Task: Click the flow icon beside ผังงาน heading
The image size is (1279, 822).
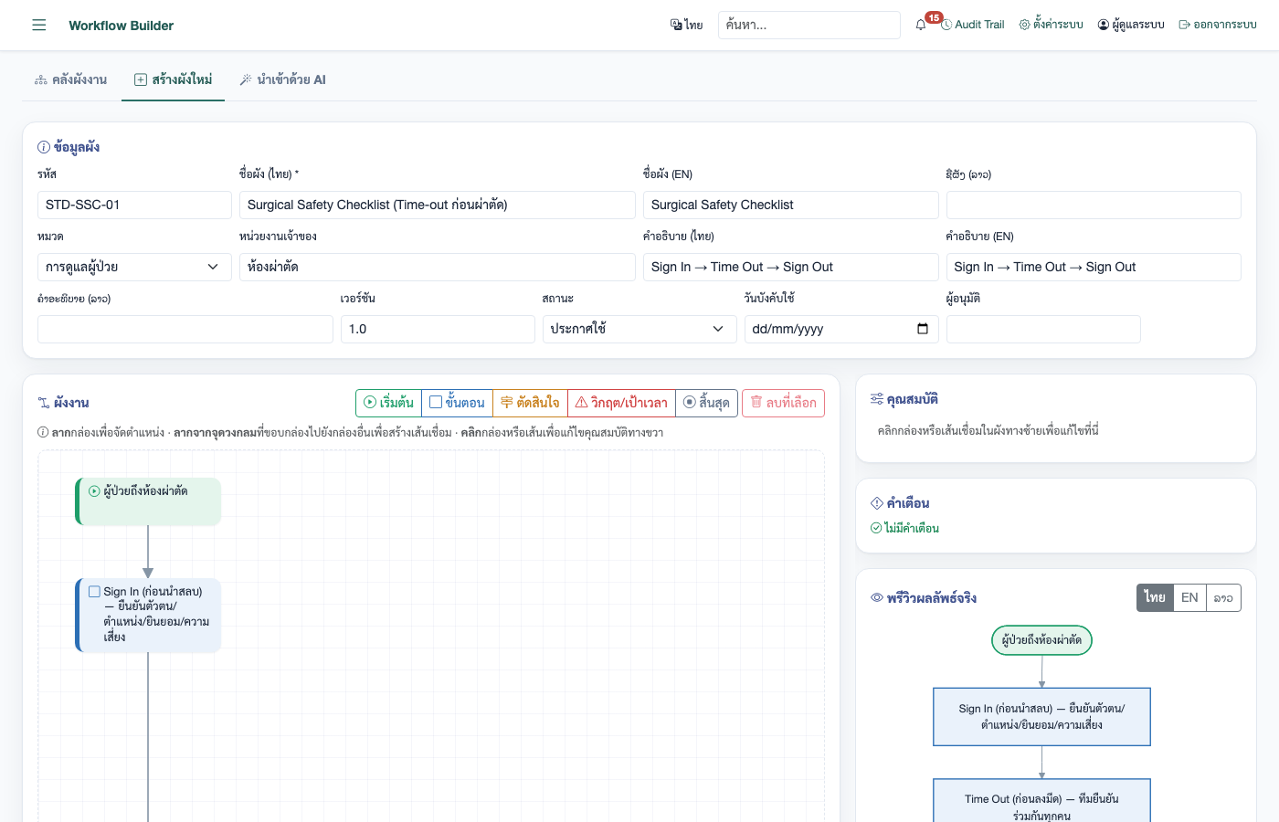Action: pos(44,403)
